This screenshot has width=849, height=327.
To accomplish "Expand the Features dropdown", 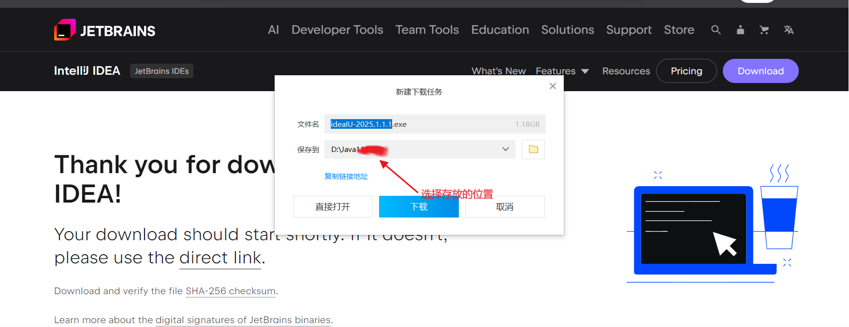I will (x=562, y=71).
